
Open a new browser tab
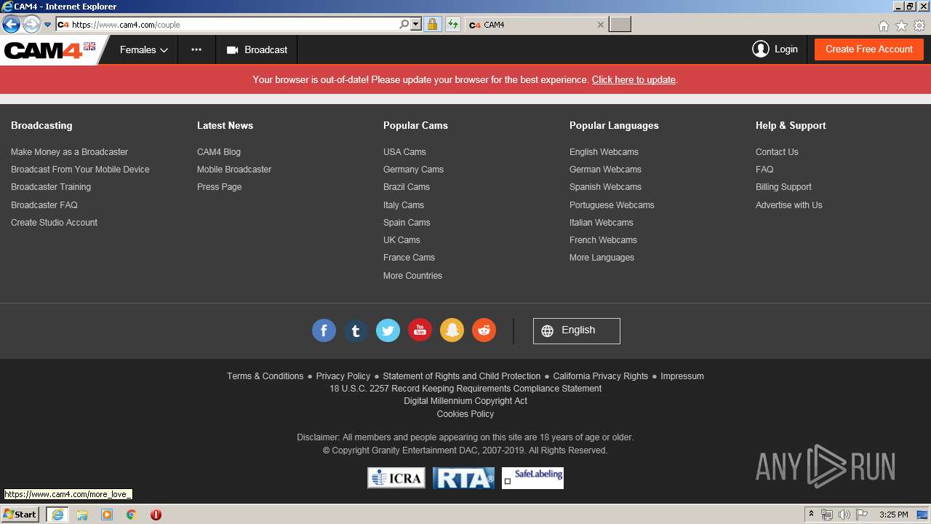(620, 25)
